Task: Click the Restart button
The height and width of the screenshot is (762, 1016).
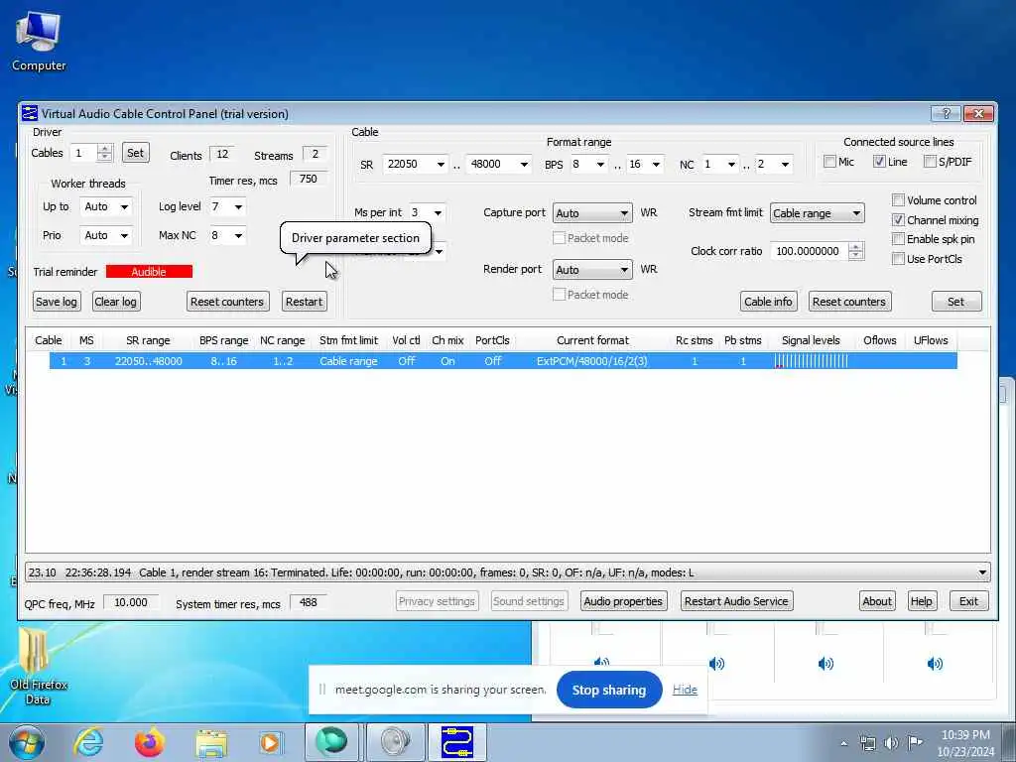Action: pos(305,302)
